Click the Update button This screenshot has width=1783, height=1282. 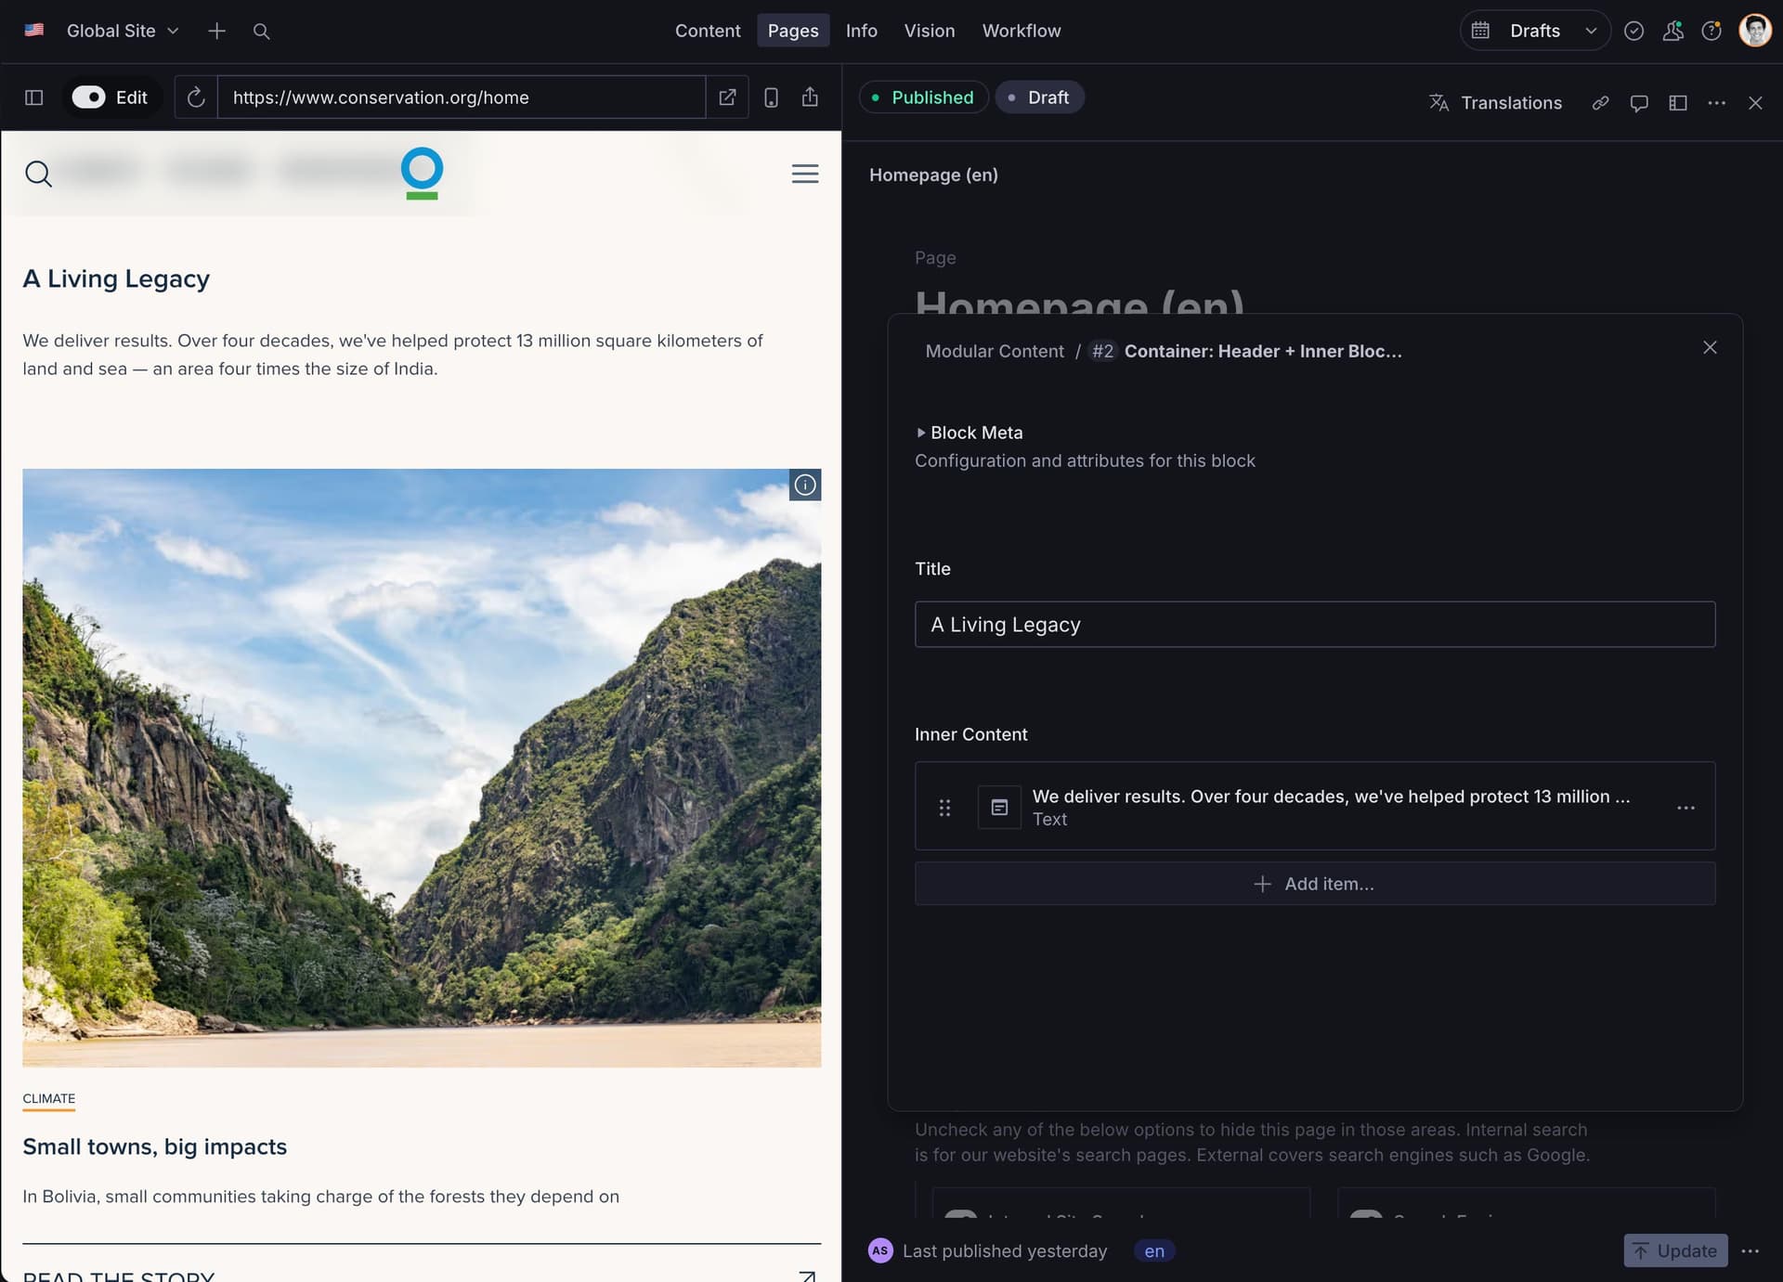click(x=1675, y=1250)
